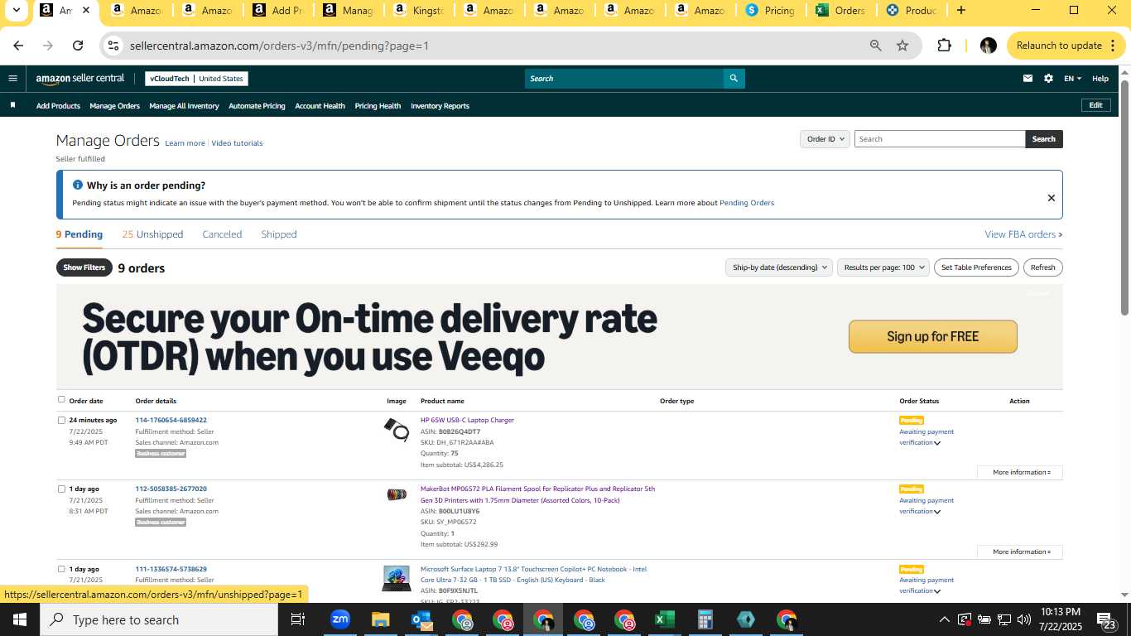Select order 111-1336574-5738629 checkbox

[x=61, y=569]
